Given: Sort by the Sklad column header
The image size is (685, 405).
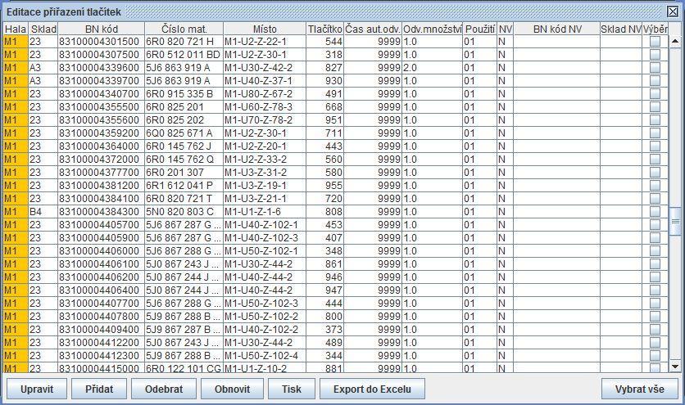Looking at the screenshot, I should point(43,29).
